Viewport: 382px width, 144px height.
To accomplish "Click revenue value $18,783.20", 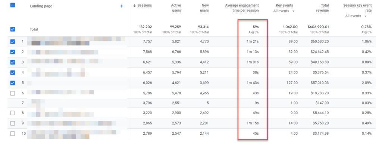I will [320, 93].
